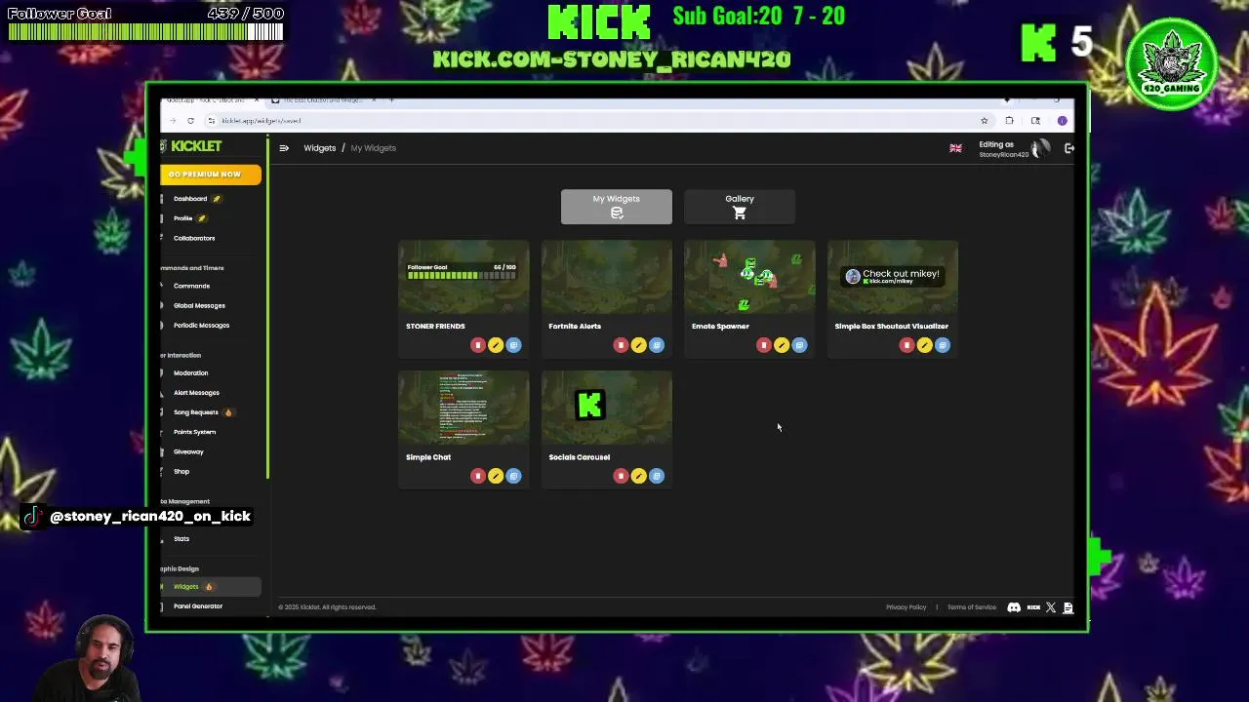Open the document icon in the footer
The image size is (1249, 702).
click(1068, 607)
